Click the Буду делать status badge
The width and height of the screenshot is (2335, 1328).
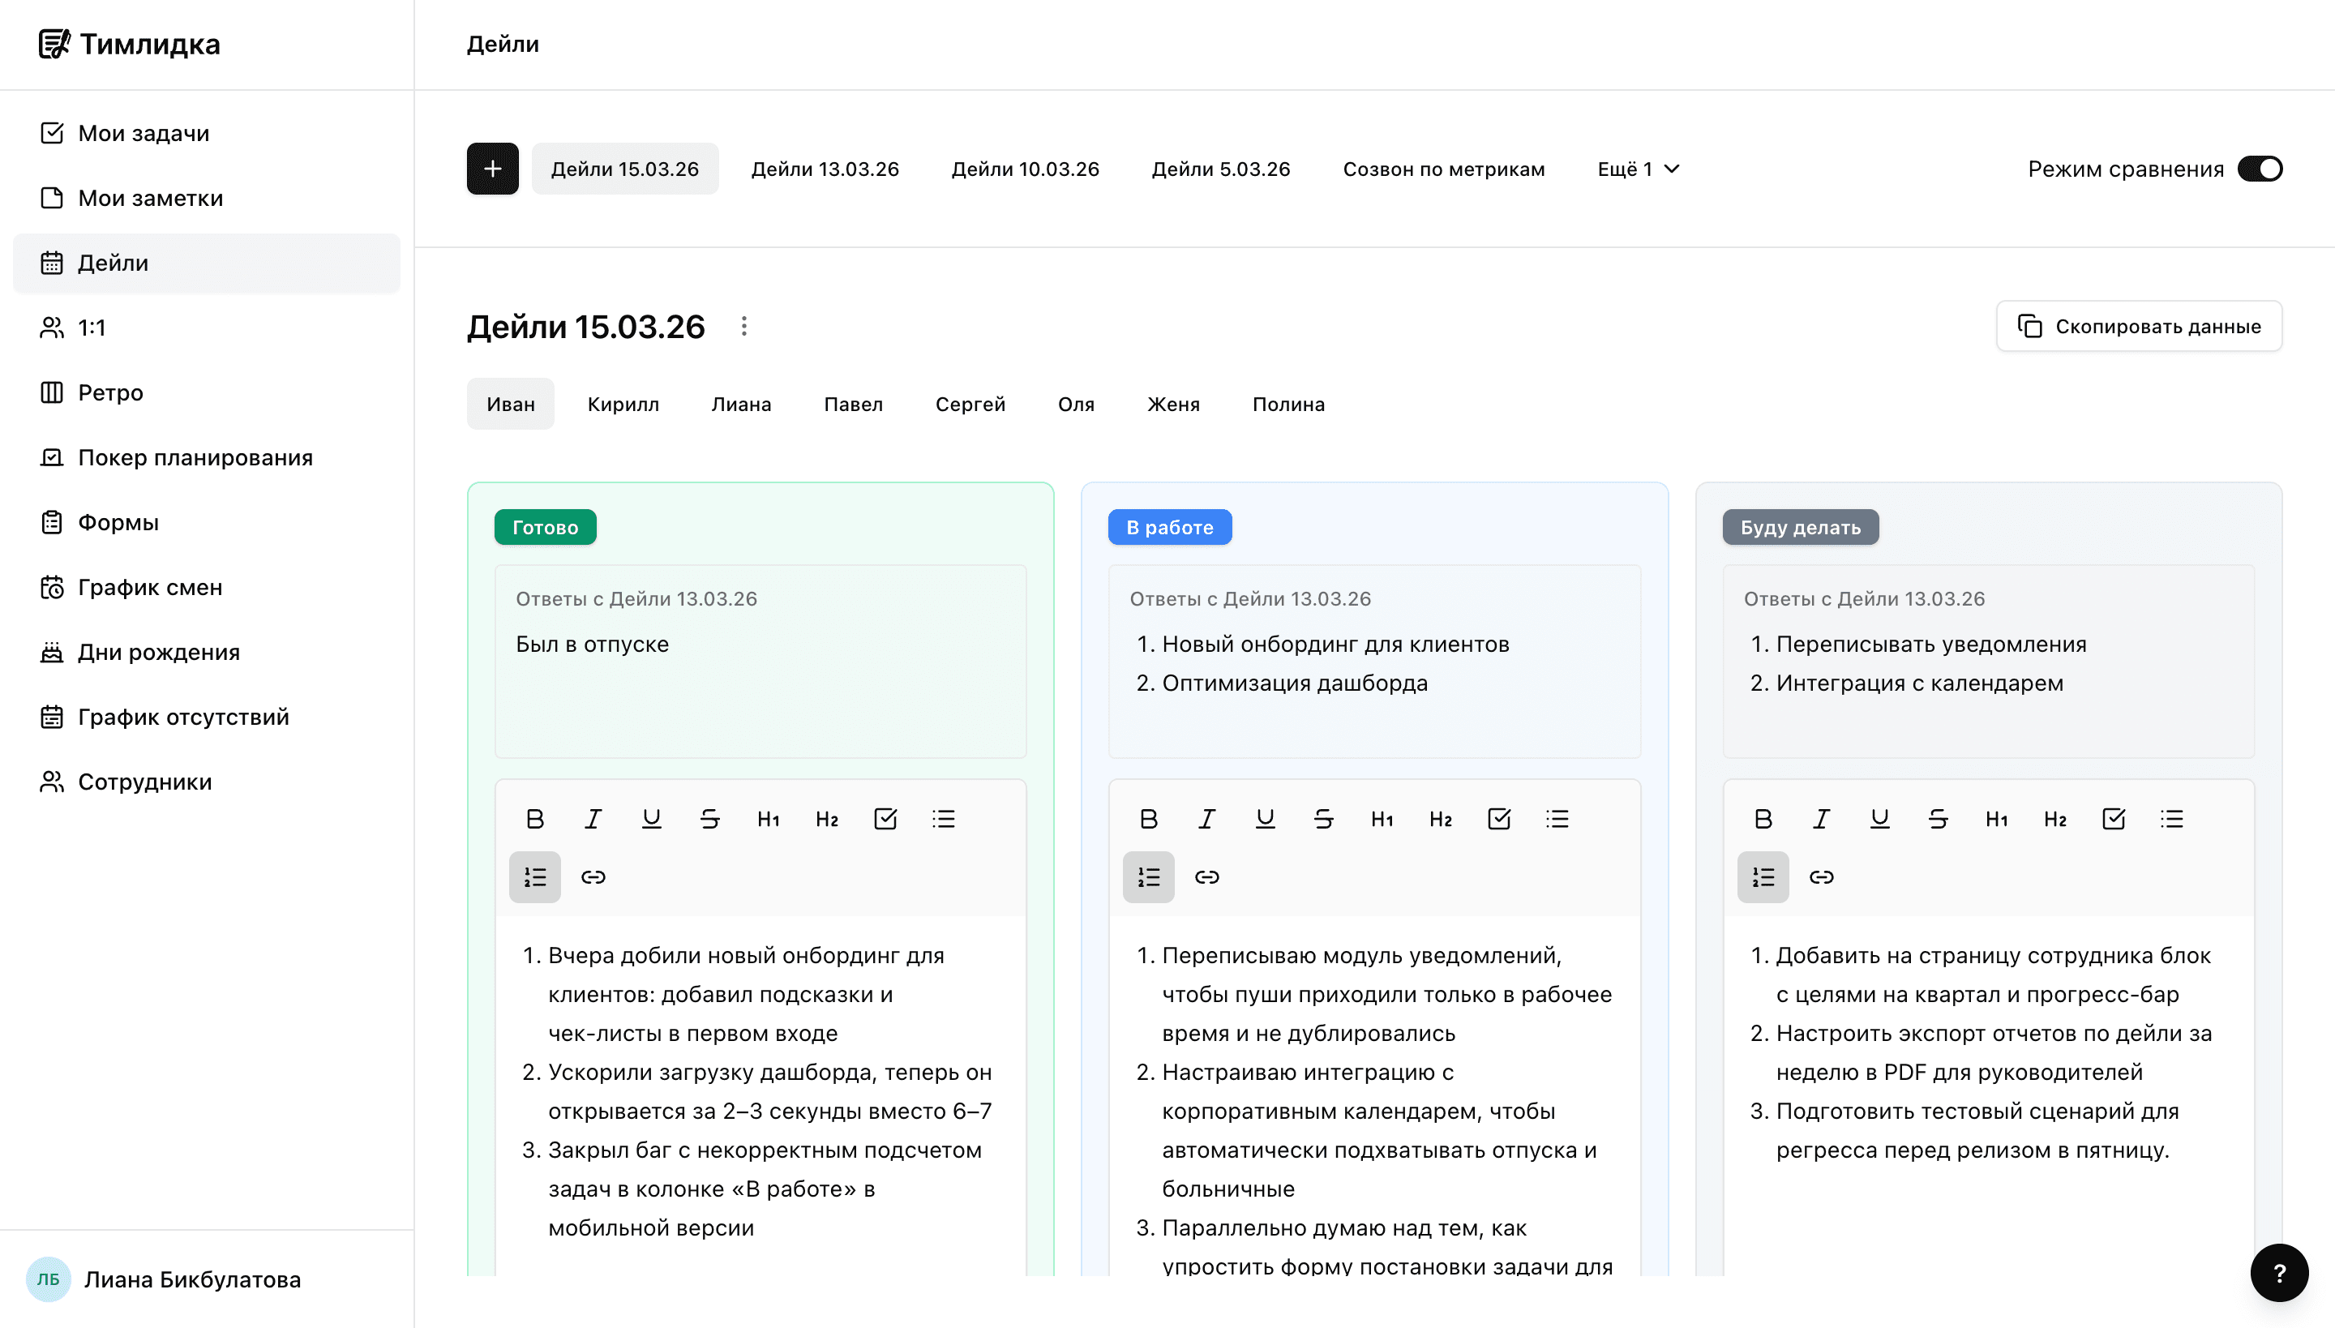click(x=1801, y=527)
